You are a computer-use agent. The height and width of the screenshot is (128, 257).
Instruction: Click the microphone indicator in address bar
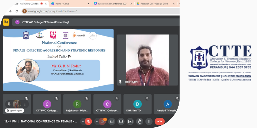pyautogui.click(x=25, y=11)
